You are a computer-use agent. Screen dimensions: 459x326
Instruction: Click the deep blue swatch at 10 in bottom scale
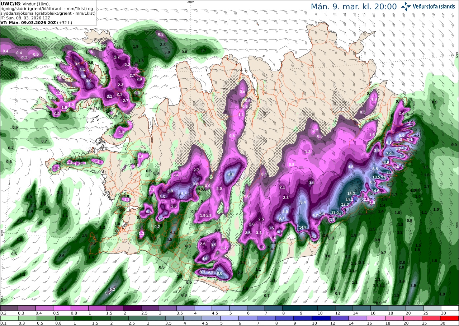[321, 318]
